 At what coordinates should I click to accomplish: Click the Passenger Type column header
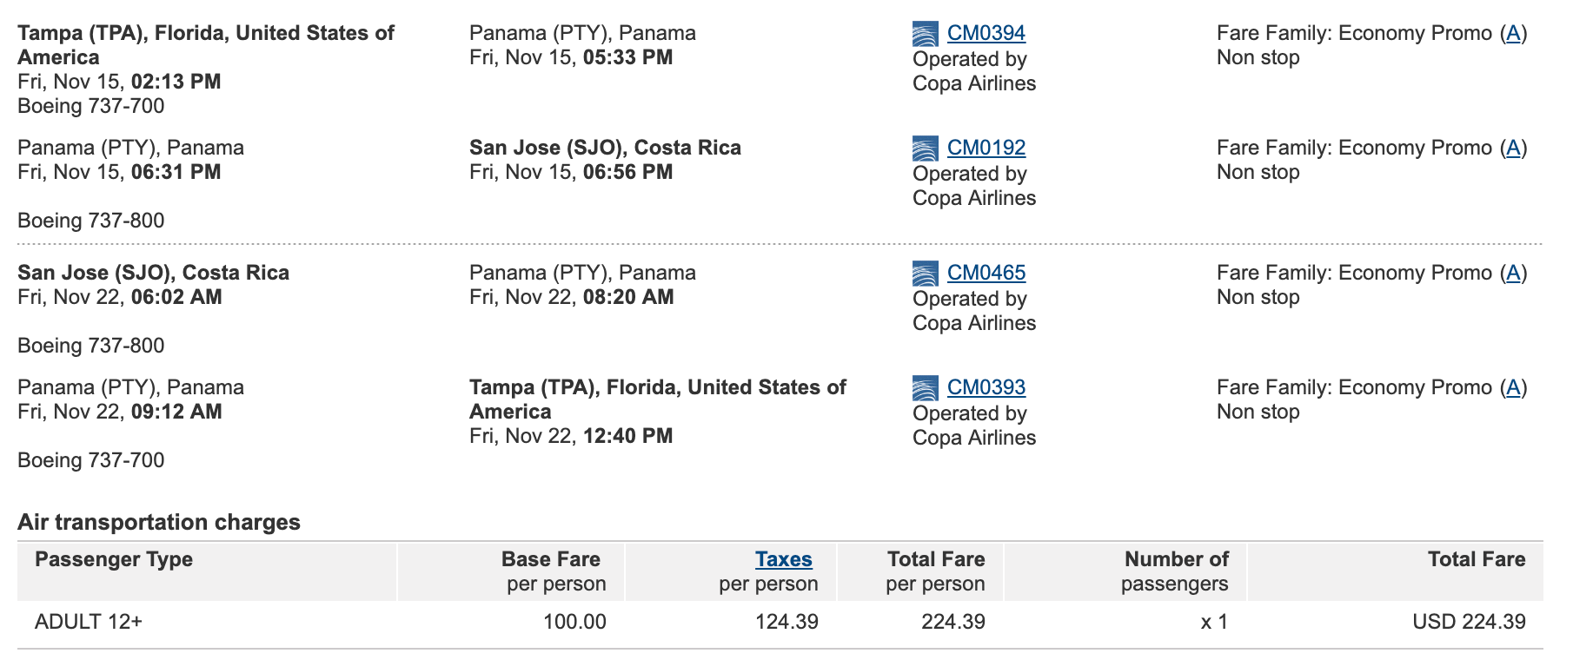(114, 559)
